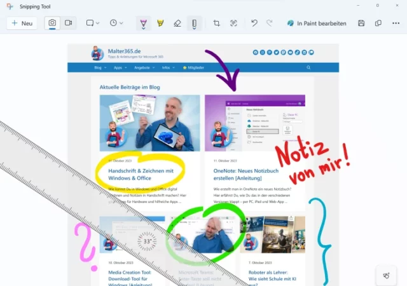Click the robot teacher collage thumbnail
407x286 pixels.
click(272, 235)
